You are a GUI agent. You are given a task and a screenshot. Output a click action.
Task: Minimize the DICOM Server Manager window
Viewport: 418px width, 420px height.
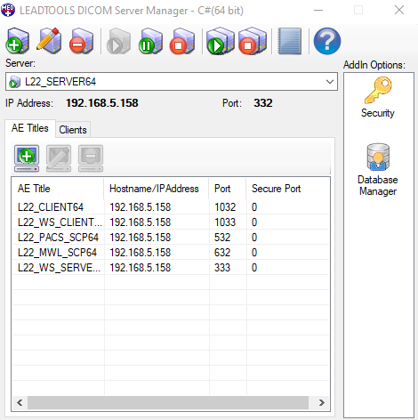(318, 10)
